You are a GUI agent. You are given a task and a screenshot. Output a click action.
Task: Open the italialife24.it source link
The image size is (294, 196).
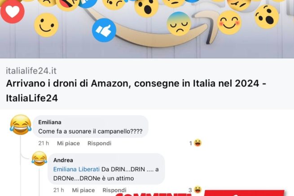(x=31, y=71)
